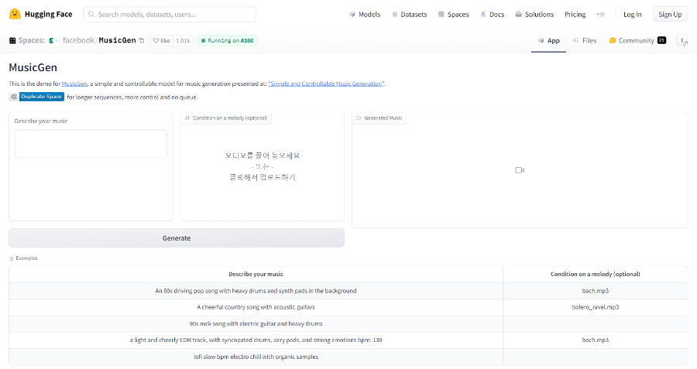This screenshot has width=697, height=369.
Task: Open the MusicGen space name link
Action: (117, 40)
